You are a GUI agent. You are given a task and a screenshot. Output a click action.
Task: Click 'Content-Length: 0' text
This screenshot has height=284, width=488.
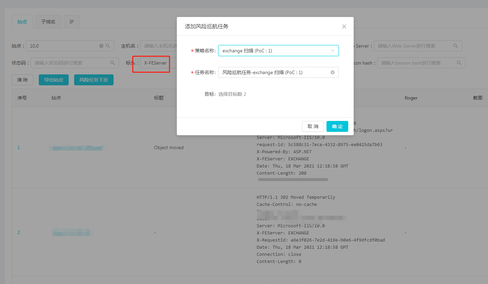click(x=279, y=261)
